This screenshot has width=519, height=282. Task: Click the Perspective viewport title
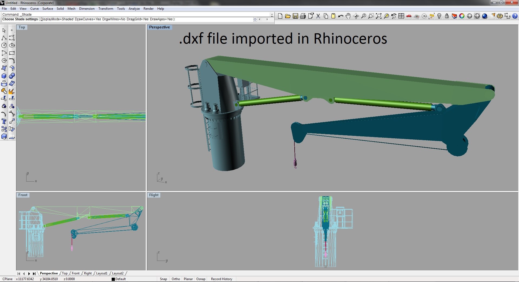pyautogui.click(x=159, y=27)
